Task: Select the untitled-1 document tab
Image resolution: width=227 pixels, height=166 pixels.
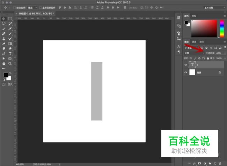Action: click(x=36, y=14)
